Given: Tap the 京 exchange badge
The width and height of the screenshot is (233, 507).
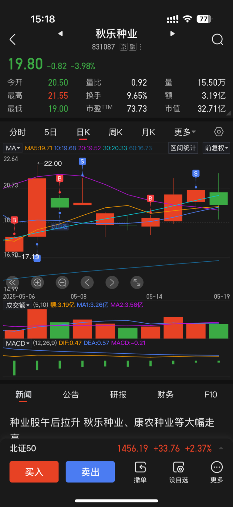Looking at the screenshot, I should (x=123, y=47).
